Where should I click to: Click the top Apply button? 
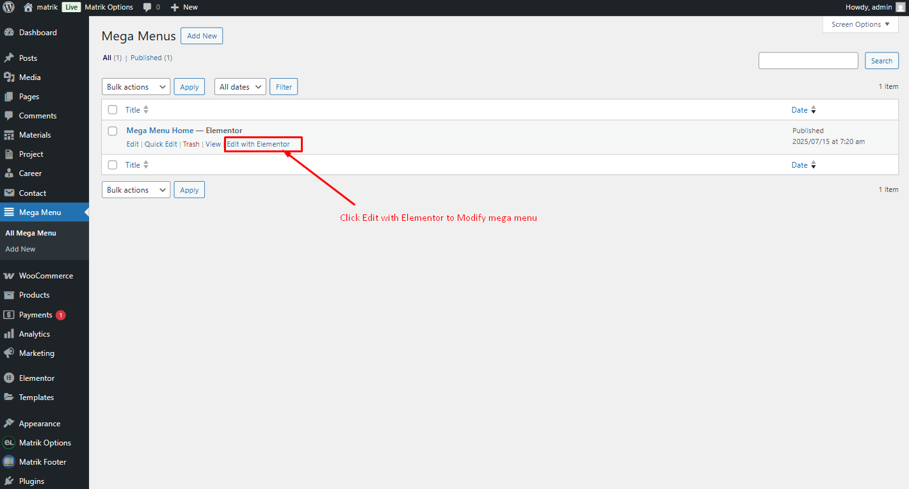tap(189, 87)
